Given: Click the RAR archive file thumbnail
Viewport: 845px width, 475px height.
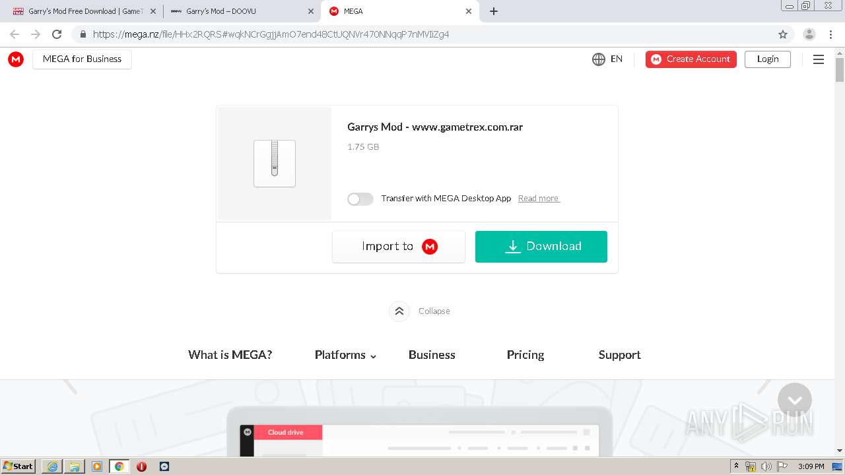Looking at the screenshot, I should click(x=275, y=164).
